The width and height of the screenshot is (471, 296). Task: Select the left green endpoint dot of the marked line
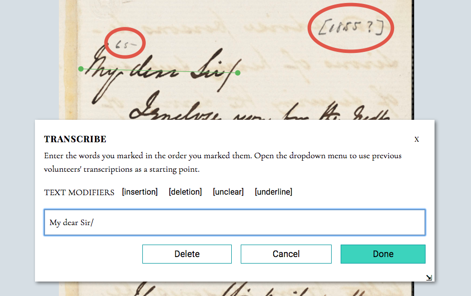(x=81, y=69)
